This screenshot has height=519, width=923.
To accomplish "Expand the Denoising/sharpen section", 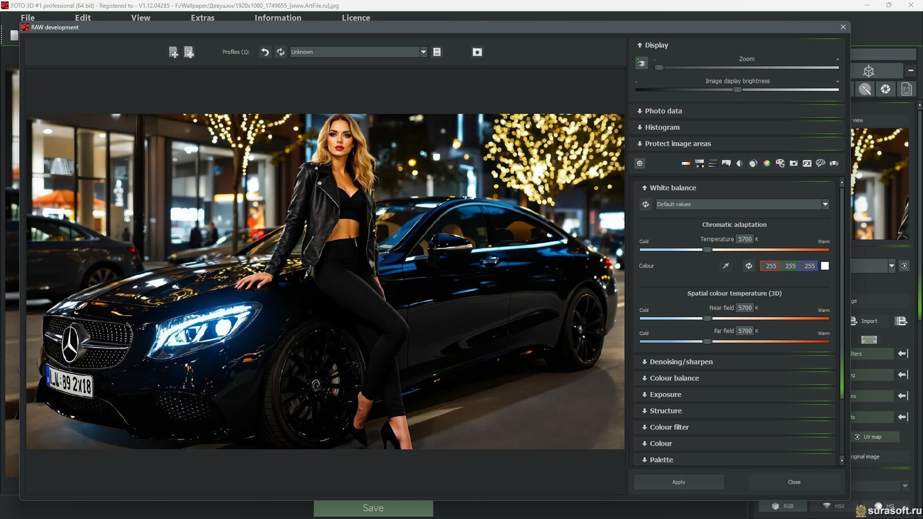I will 681,362.
